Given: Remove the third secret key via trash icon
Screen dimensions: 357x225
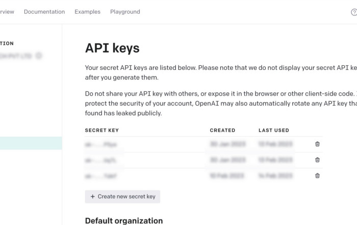Looking at the screenshot, I should pyautogui.click(x=317, y=176).
